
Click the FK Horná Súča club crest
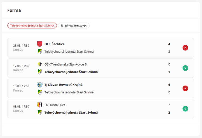[x=40, y=105]
